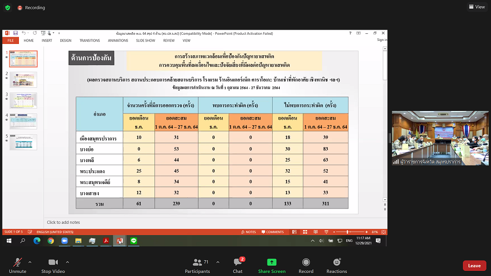Open Customize Quick Access Toolbar dropdown
The image size is (491, 276).
click(x=59, y=33)
